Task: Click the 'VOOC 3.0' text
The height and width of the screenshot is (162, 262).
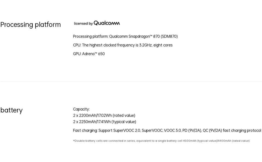Action: pos(172,130)
